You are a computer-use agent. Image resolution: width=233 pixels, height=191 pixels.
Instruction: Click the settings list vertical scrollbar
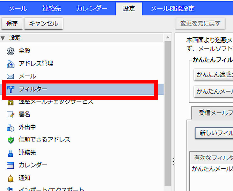click(x=168, y=113)
